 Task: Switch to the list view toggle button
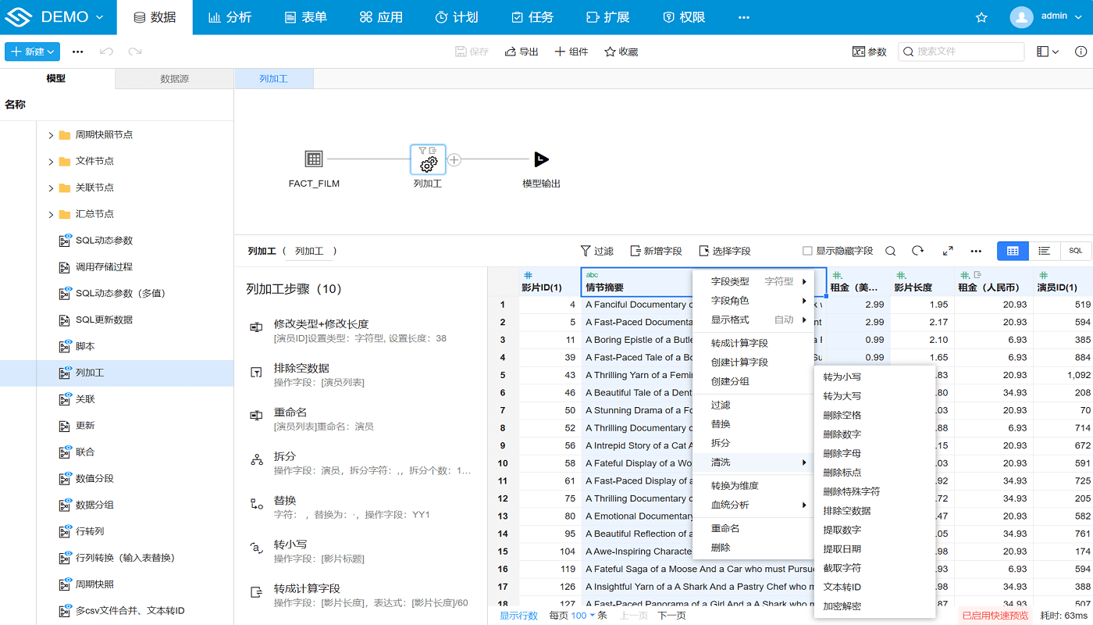tap(1044, 251)
